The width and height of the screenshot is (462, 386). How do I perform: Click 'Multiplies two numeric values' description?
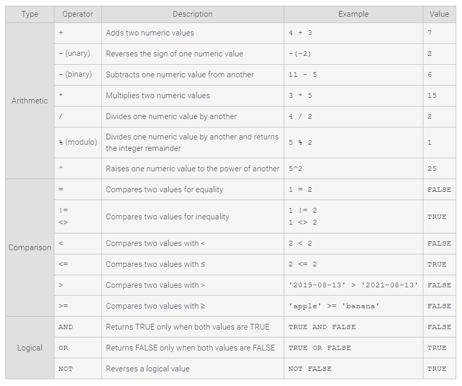[x=158, y=96]
